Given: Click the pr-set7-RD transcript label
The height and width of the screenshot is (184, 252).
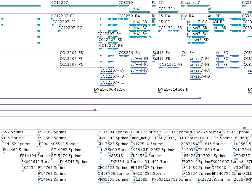Looking at the screenshot, I should coord(198,40).
